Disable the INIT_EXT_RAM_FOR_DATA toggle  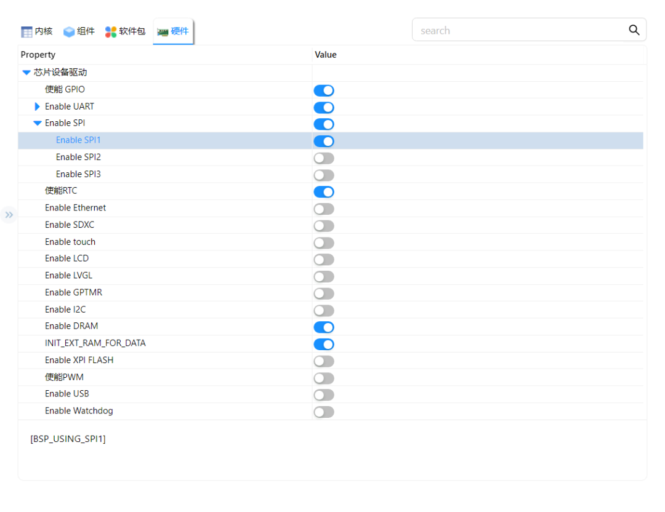324,344
